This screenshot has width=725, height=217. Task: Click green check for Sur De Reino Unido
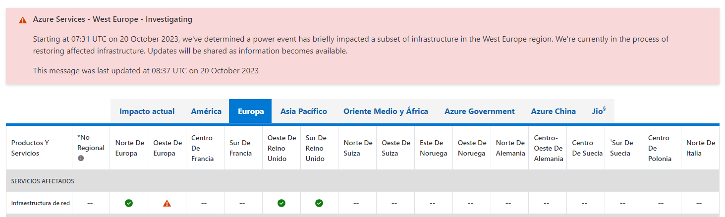click(319, 203)
